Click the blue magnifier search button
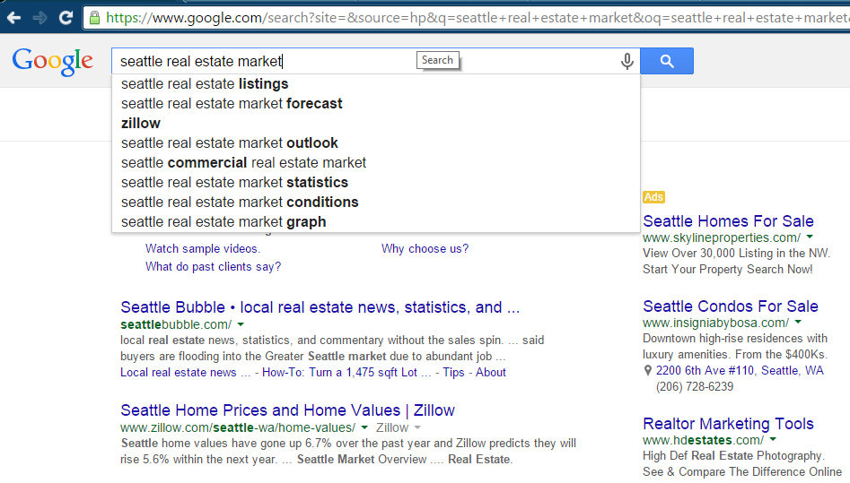850x483 pixels. 666,61
